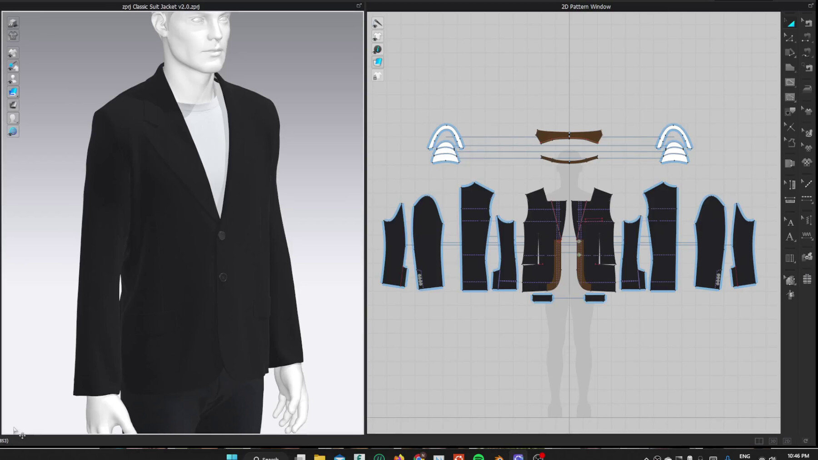Select the Elastic tool in the 2D toolbar
The width and height of the screenshot is (818, 460).
(x=808, y=234)
